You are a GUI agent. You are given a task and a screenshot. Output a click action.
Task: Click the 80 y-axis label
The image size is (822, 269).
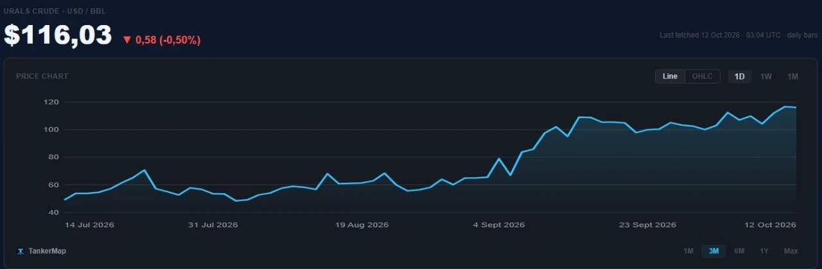(x=54, y=157)
